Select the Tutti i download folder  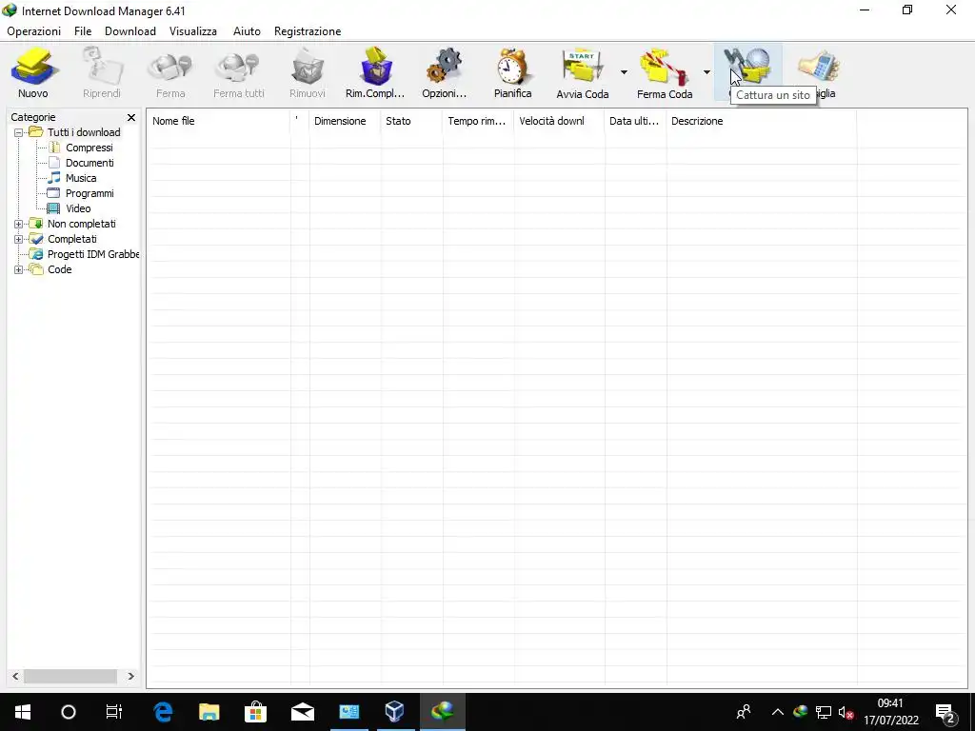point(84,132)
